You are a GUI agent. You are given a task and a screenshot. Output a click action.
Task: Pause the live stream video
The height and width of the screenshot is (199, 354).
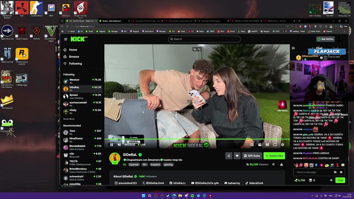tap(111, 145)
